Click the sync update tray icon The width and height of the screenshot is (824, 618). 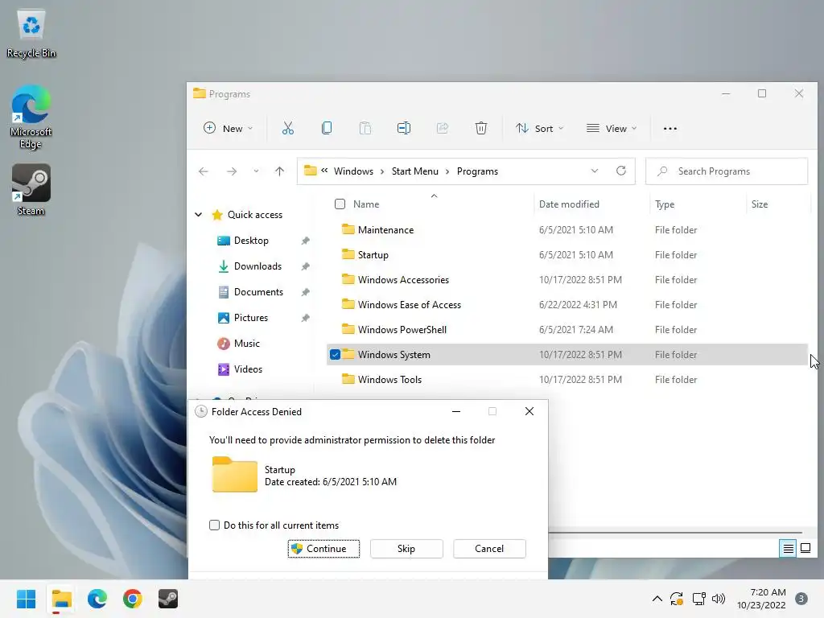tap(677, 599)
